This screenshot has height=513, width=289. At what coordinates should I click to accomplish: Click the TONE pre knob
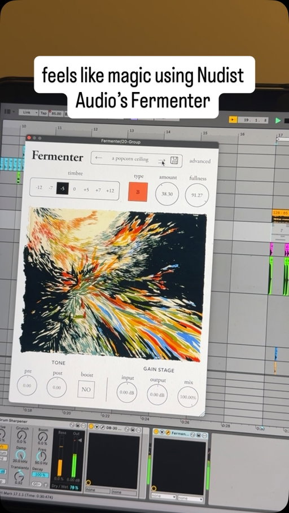click(27, 385)
